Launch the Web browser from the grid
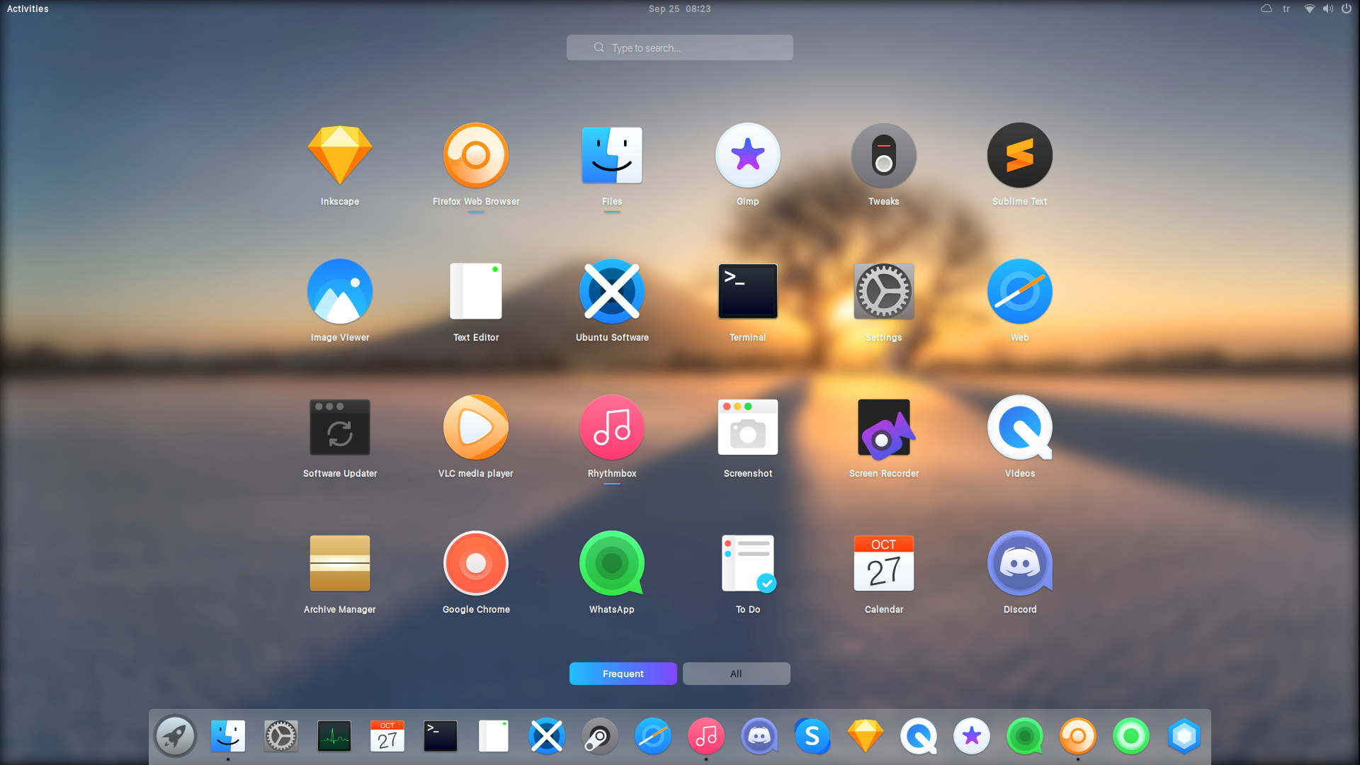Screen dimensions: 1360x765 click(x=1020, y=291)
